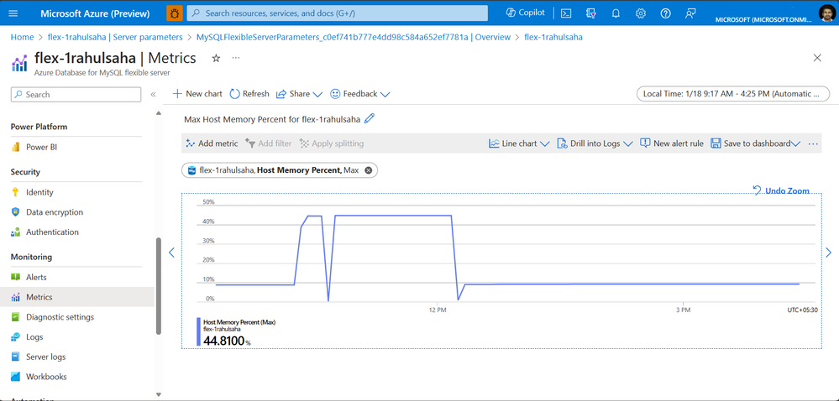Click the orange bug preview icon
Image resolution: width=839 pixels, height=401 pixels.
point(174,13)
